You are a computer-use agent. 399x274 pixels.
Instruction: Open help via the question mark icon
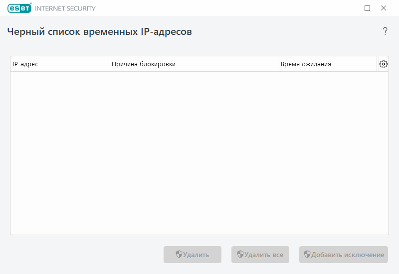(385, 31)
